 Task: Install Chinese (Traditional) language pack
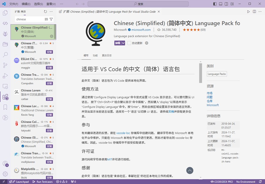click(49, 52)
